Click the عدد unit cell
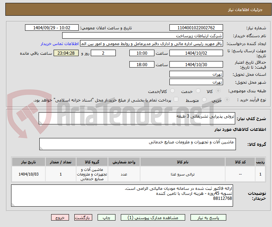The height and width of the screenshot is (227, 272). tap(124, 174)
